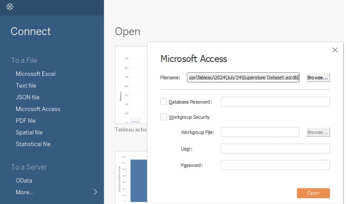Click the 'To a Server' heading
Image resolution: width=346 pixels, height=204 pixels.
pos(29,167)
